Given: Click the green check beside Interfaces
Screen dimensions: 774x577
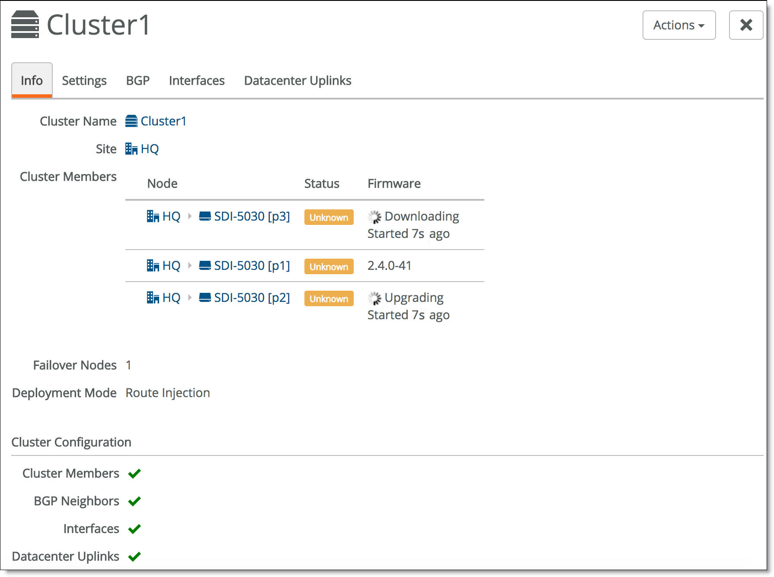Looking at the screenshot, I should (x=134, y=529).
